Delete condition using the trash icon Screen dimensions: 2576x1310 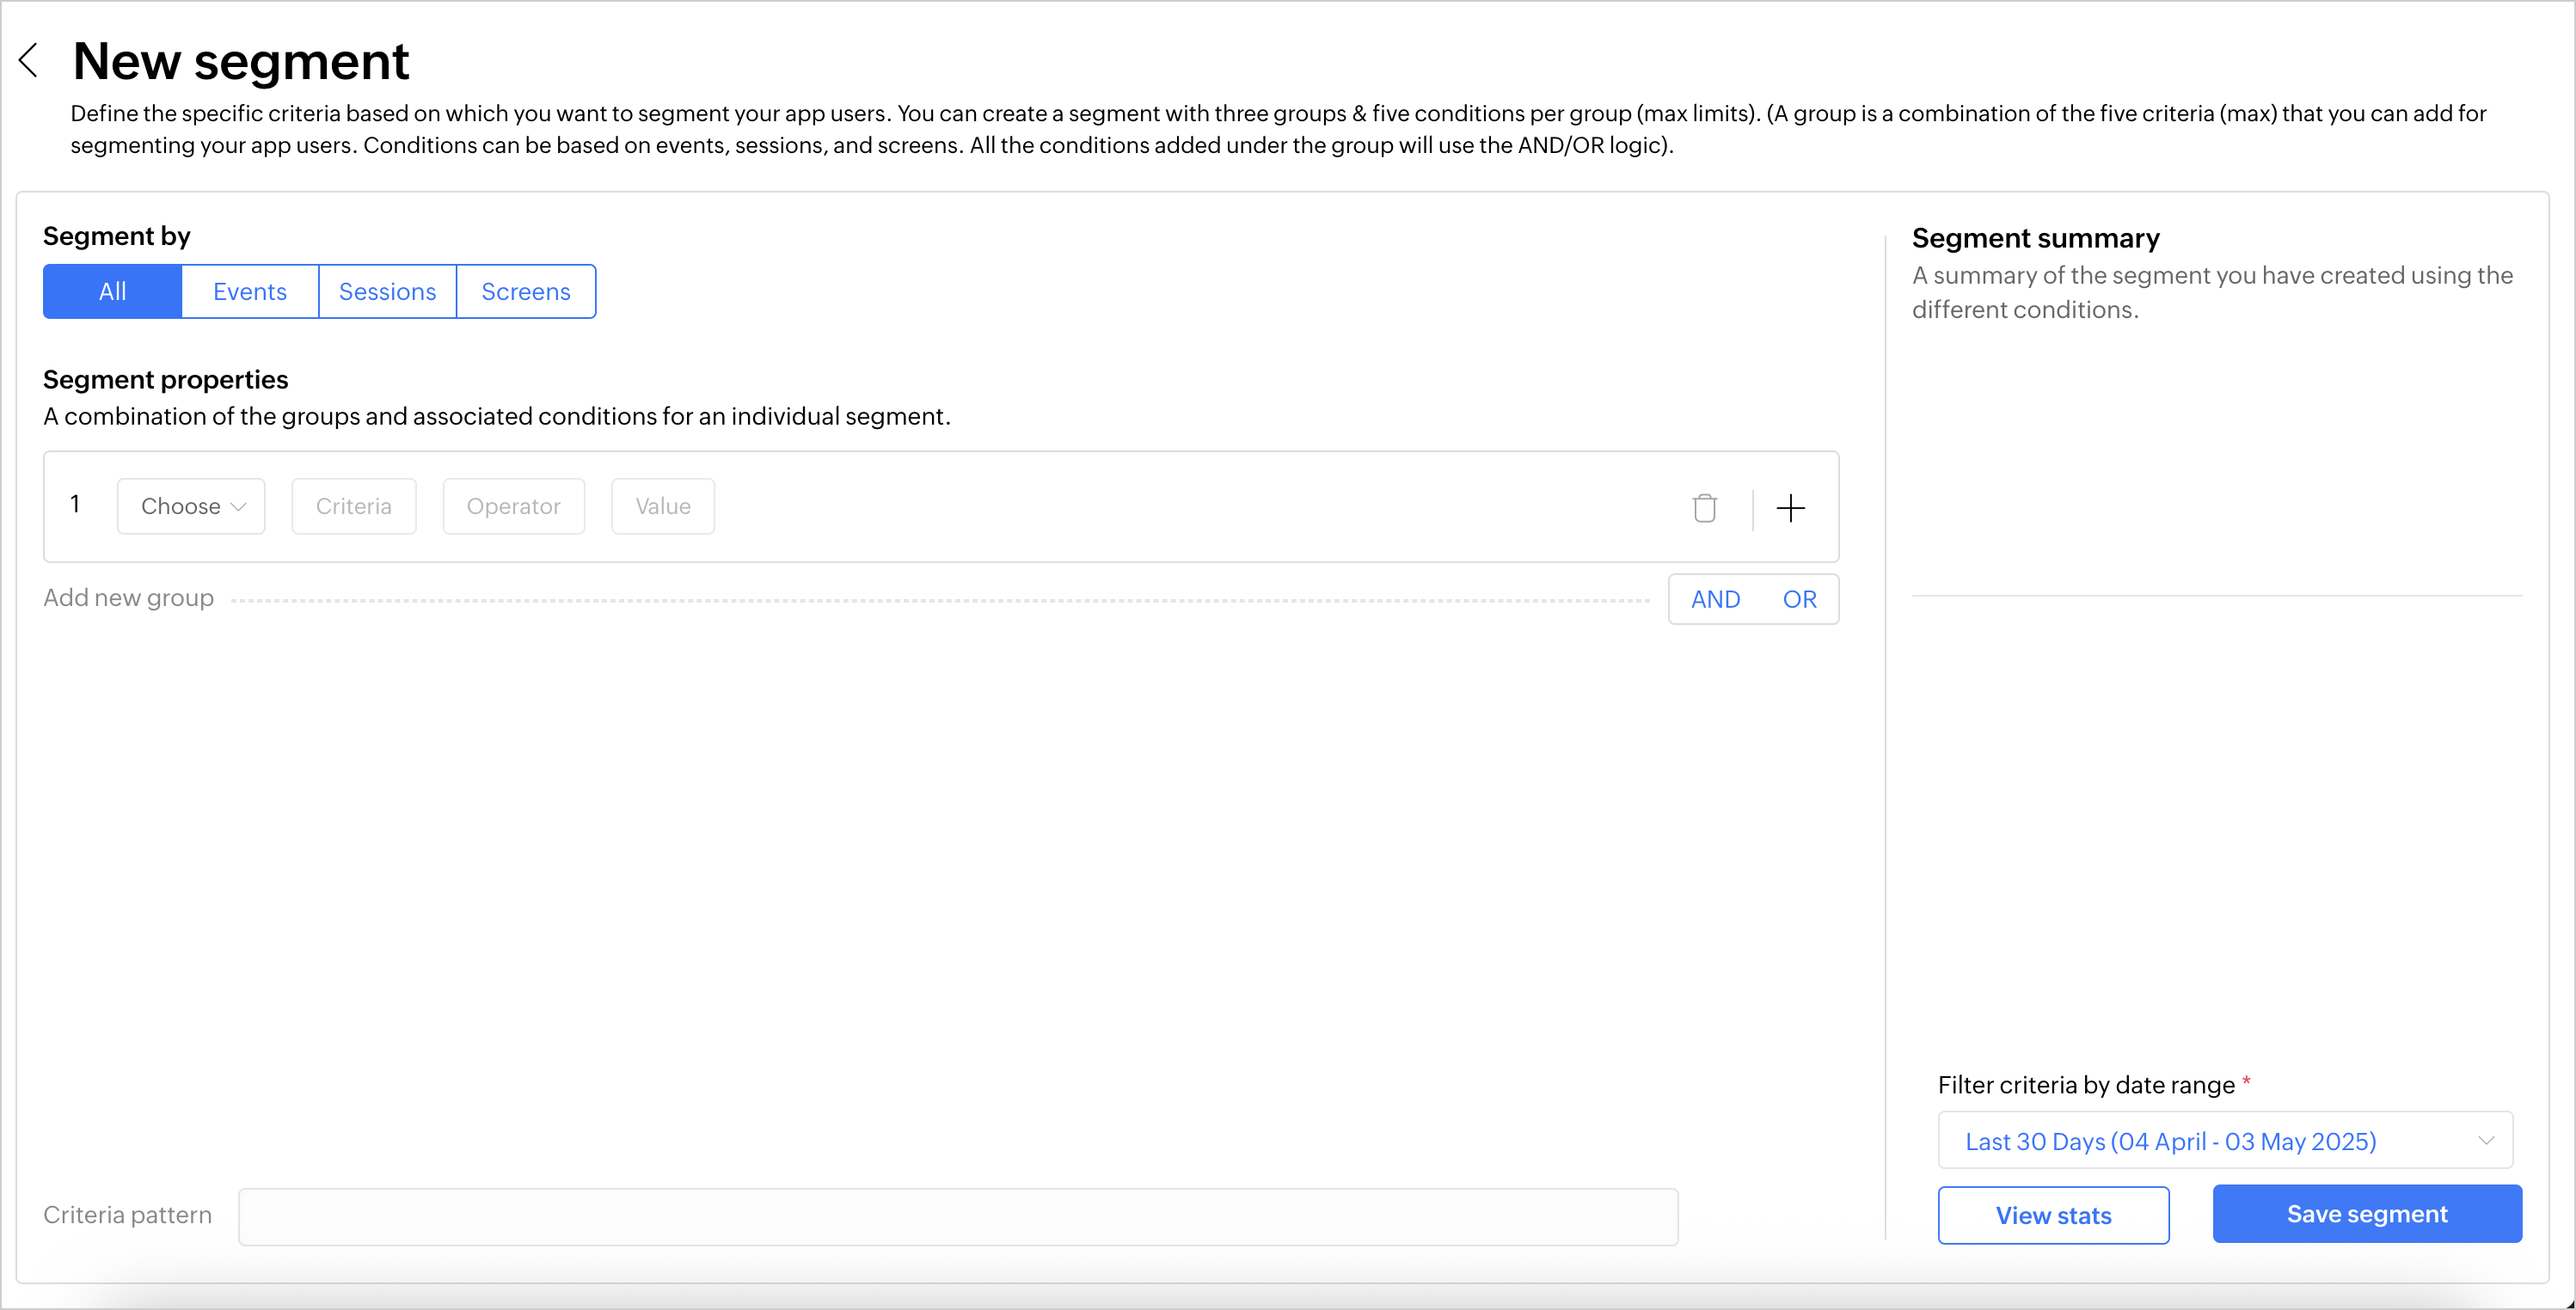click(1704, 508)
